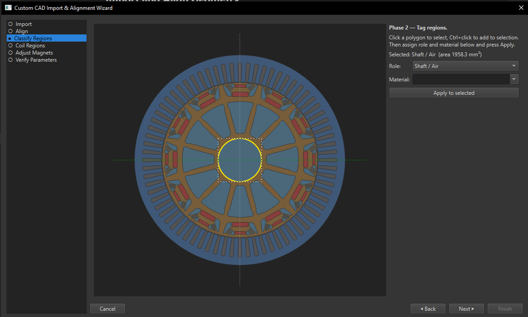Image resolution: width=528 pixels, height=317 pixels.
Task: Select the Verify Parameters step
Action: click(36, 60)
